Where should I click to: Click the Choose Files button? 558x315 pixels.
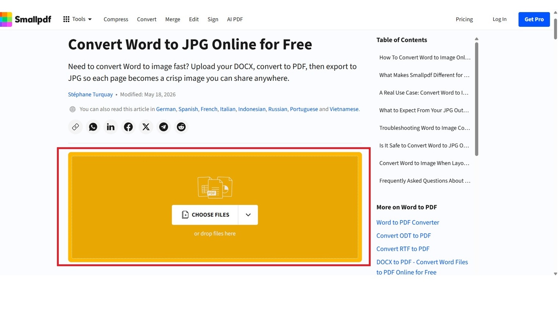[205, 215]
